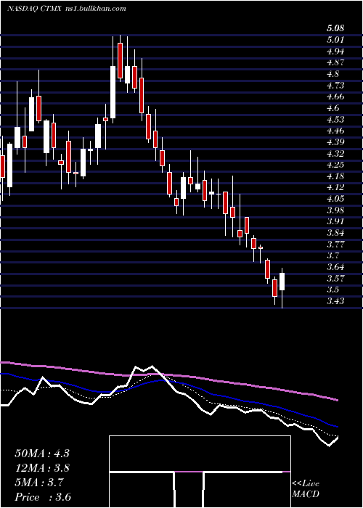Click the <<Live MACD label

[306, 489]
